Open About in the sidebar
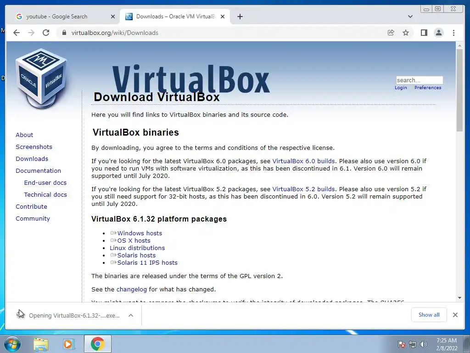Viewport: 470px width, 353px height. pyautogui.click(x=24, y=135)
